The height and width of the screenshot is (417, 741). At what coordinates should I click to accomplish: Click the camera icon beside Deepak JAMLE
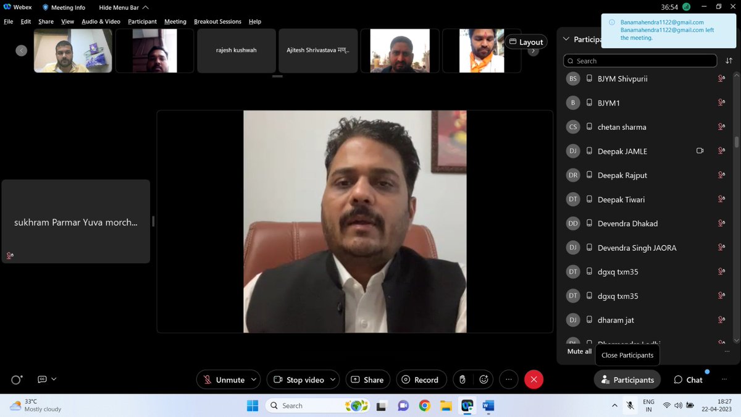700,151
